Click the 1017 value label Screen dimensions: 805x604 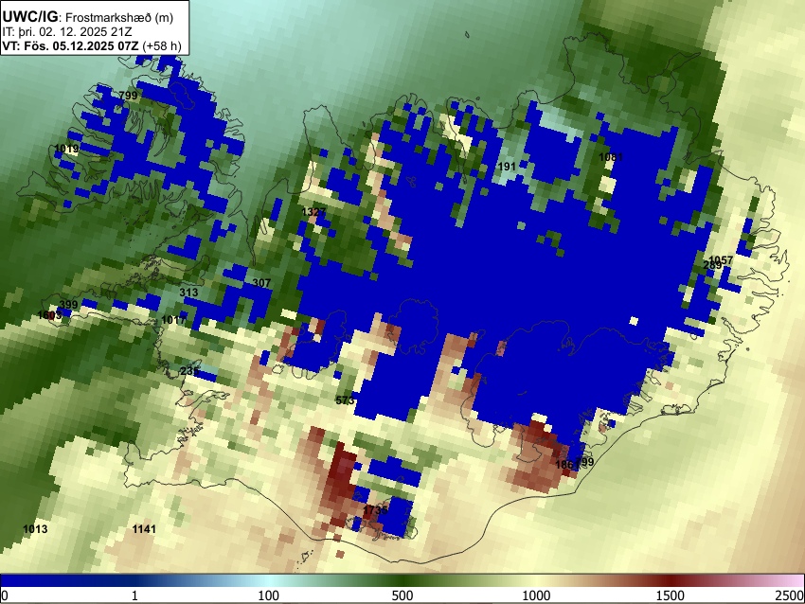[173, 320]
